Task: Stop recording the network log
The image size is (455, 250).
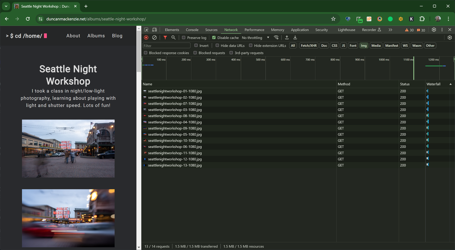Action: pos(146,38)
